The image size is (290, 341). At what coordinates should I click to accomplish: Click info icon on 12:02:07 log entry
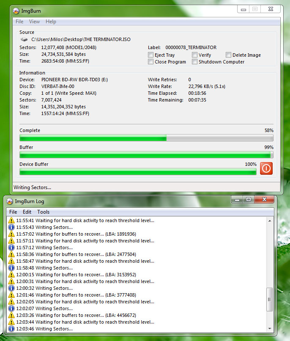point(11,308)
